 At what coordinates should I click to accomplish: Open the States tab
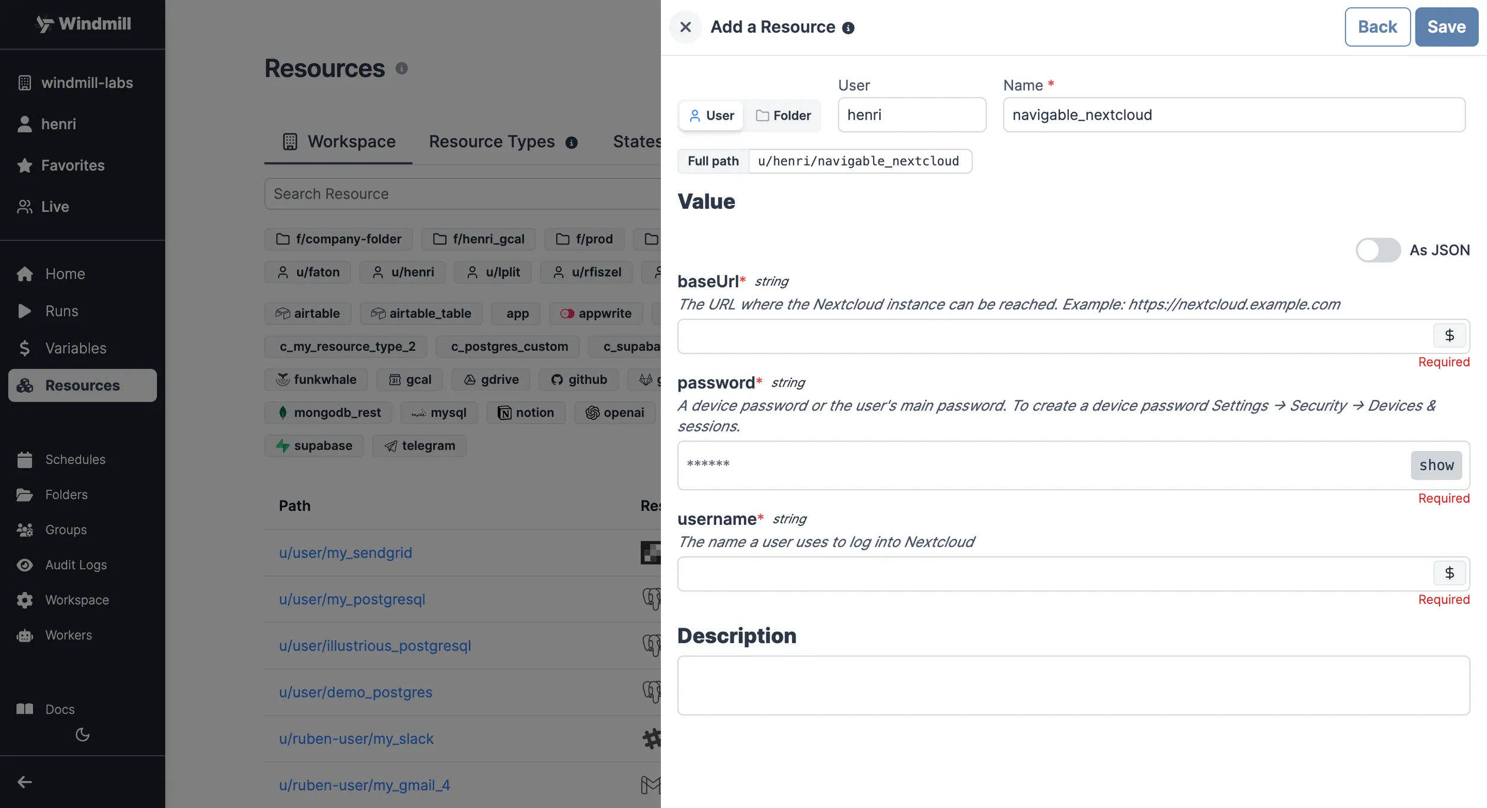(x=637, y=141)
